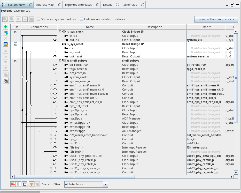Collapse the u_sys_reset component
The image size is (241, 193).
click(60, 44)
